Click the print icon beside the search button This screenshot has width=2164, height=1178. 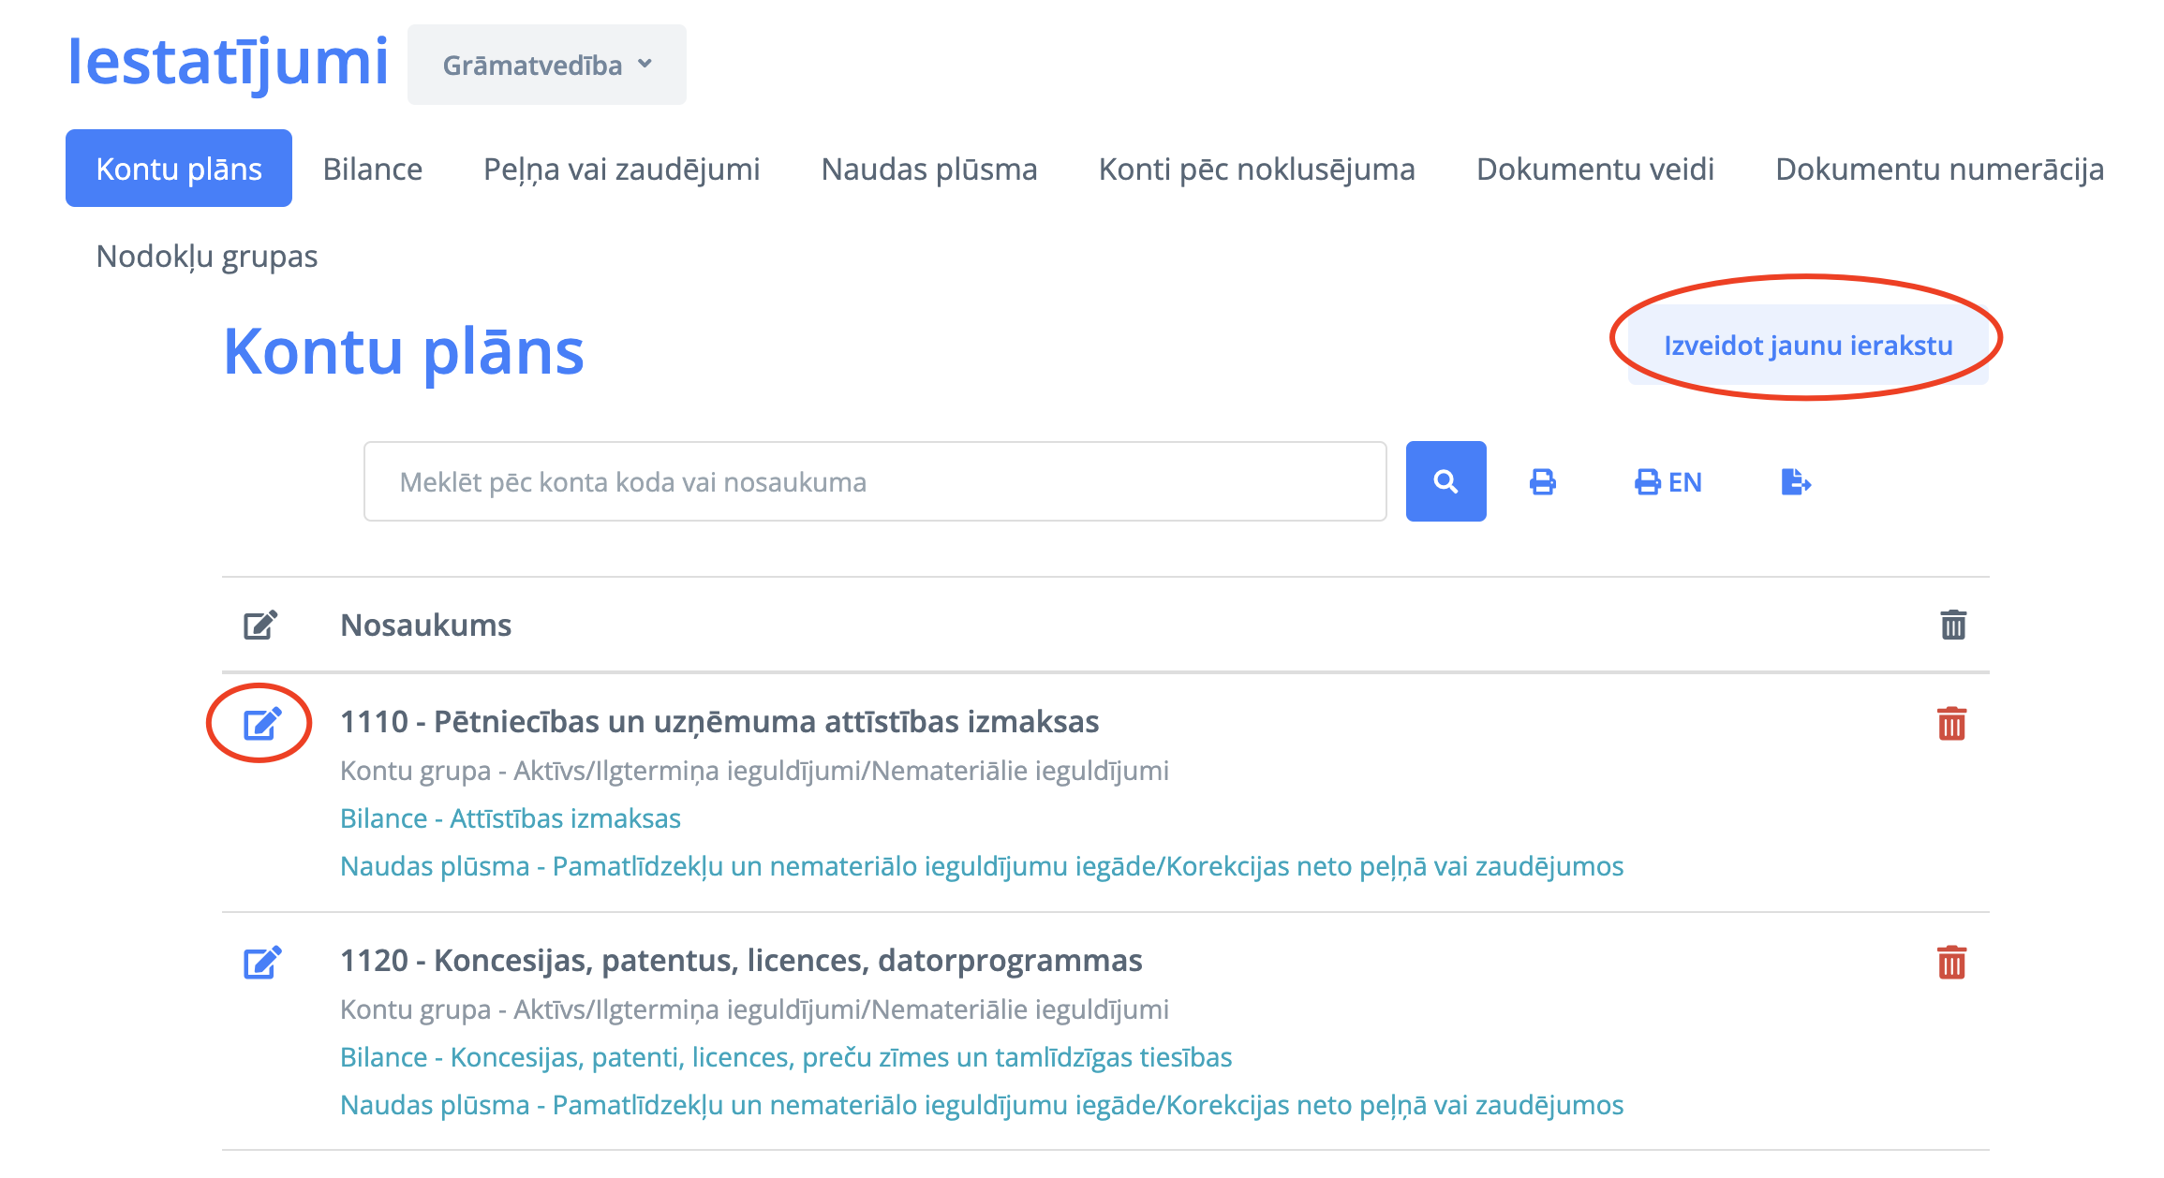(x=1542, y=482)
